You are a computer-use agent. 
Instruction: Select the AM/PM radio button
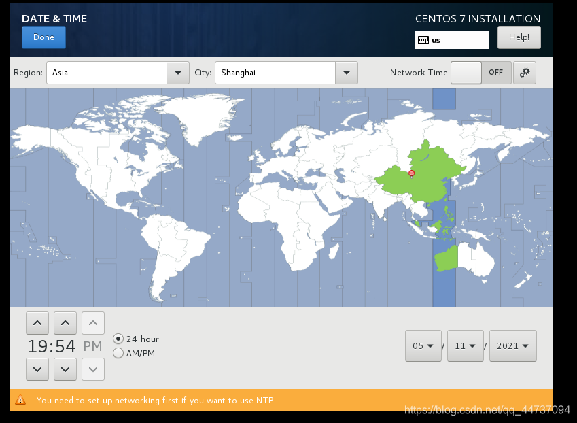(118, 353)
